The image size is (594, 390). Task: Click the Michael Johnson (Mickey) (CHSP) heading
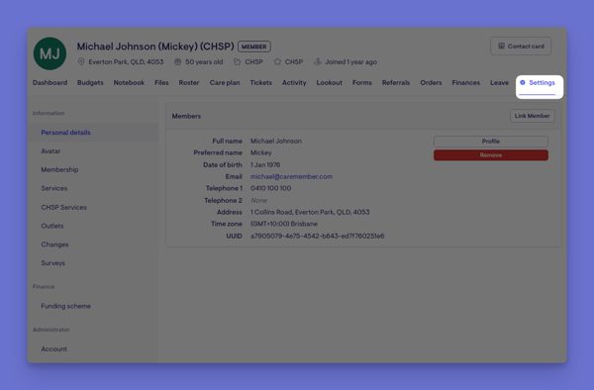(x=155, y=47)
